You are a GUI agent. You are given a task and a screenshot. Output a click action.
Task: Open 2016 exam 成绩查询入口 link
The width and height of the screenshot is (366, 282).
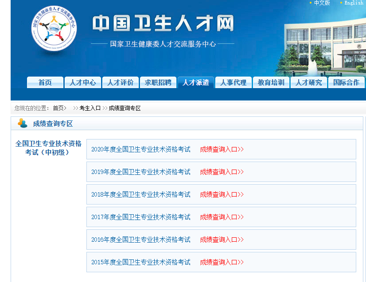point(222,240)
